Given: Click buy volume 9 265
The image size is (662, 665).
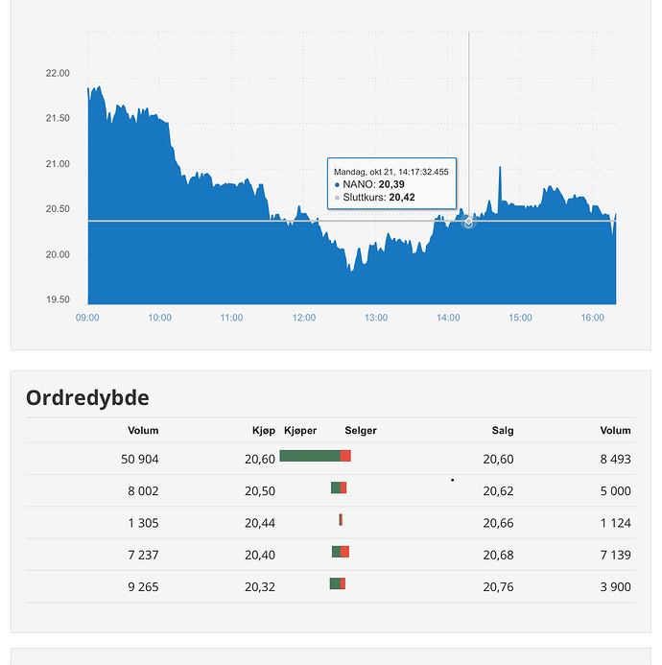Looking at the screenshot, I should pos(143,587).
